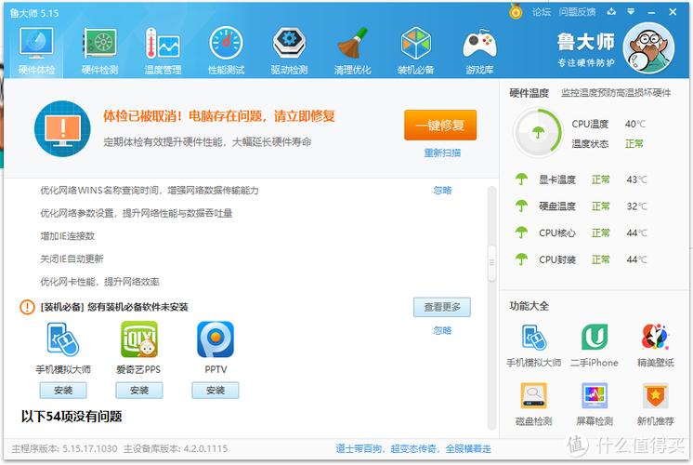Screen dimensions: 693x465
Task: Click the 爱奇艺PPS app icon
Action: (139, 339)
